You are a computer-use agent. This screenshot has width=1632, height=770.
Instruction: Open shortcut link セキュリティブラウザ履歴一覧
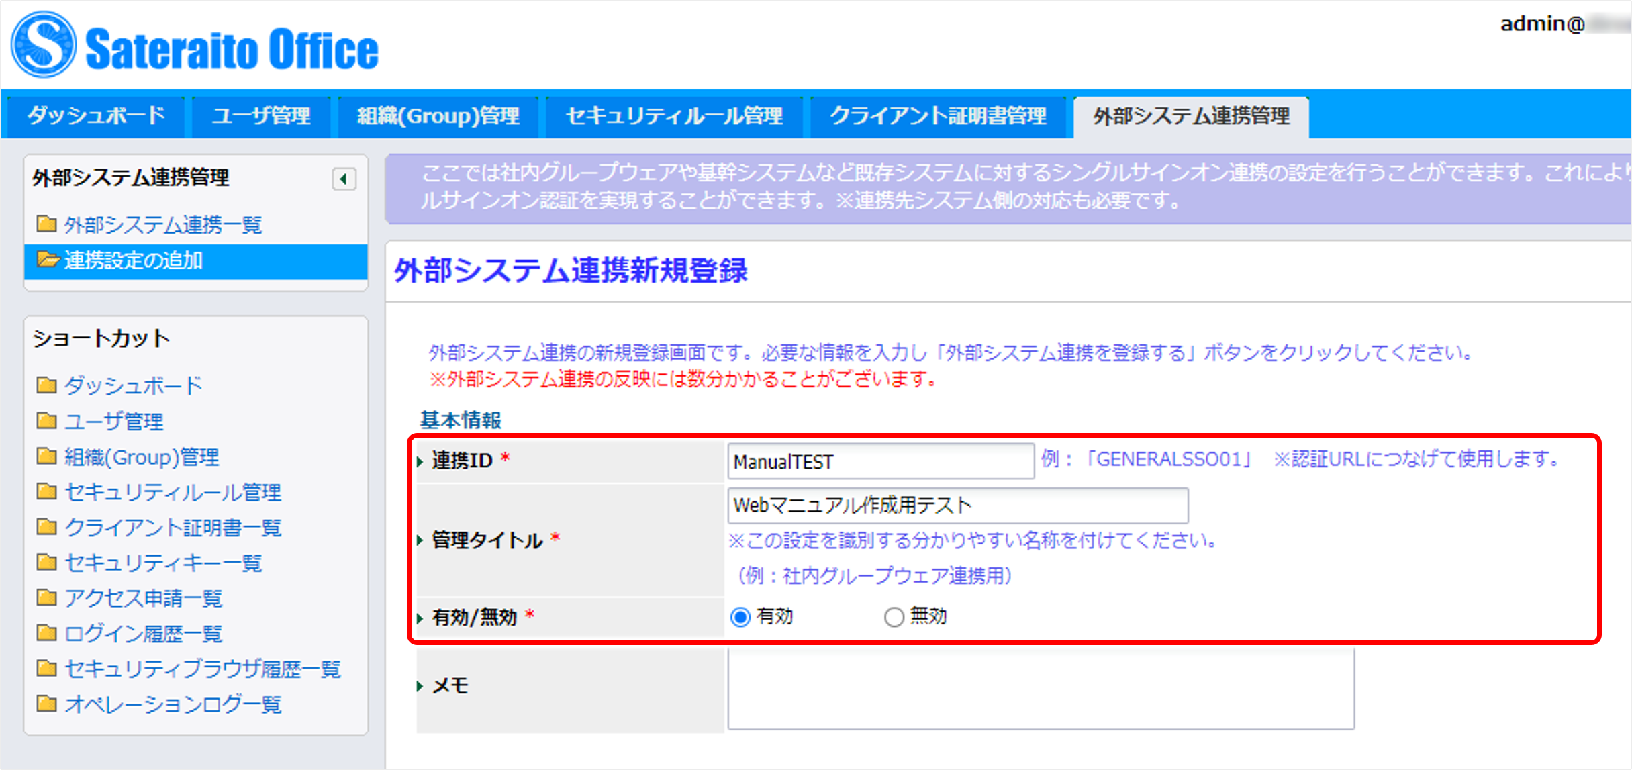pos(203,669)
